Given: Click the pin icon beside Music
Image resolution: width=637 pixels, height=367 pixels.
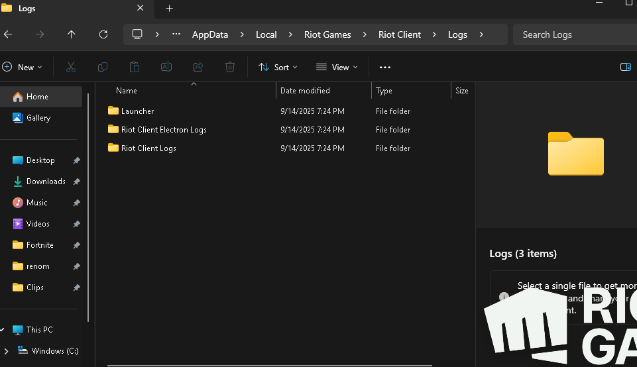Looking at the screenshot, I should click(x=76, y=203).
